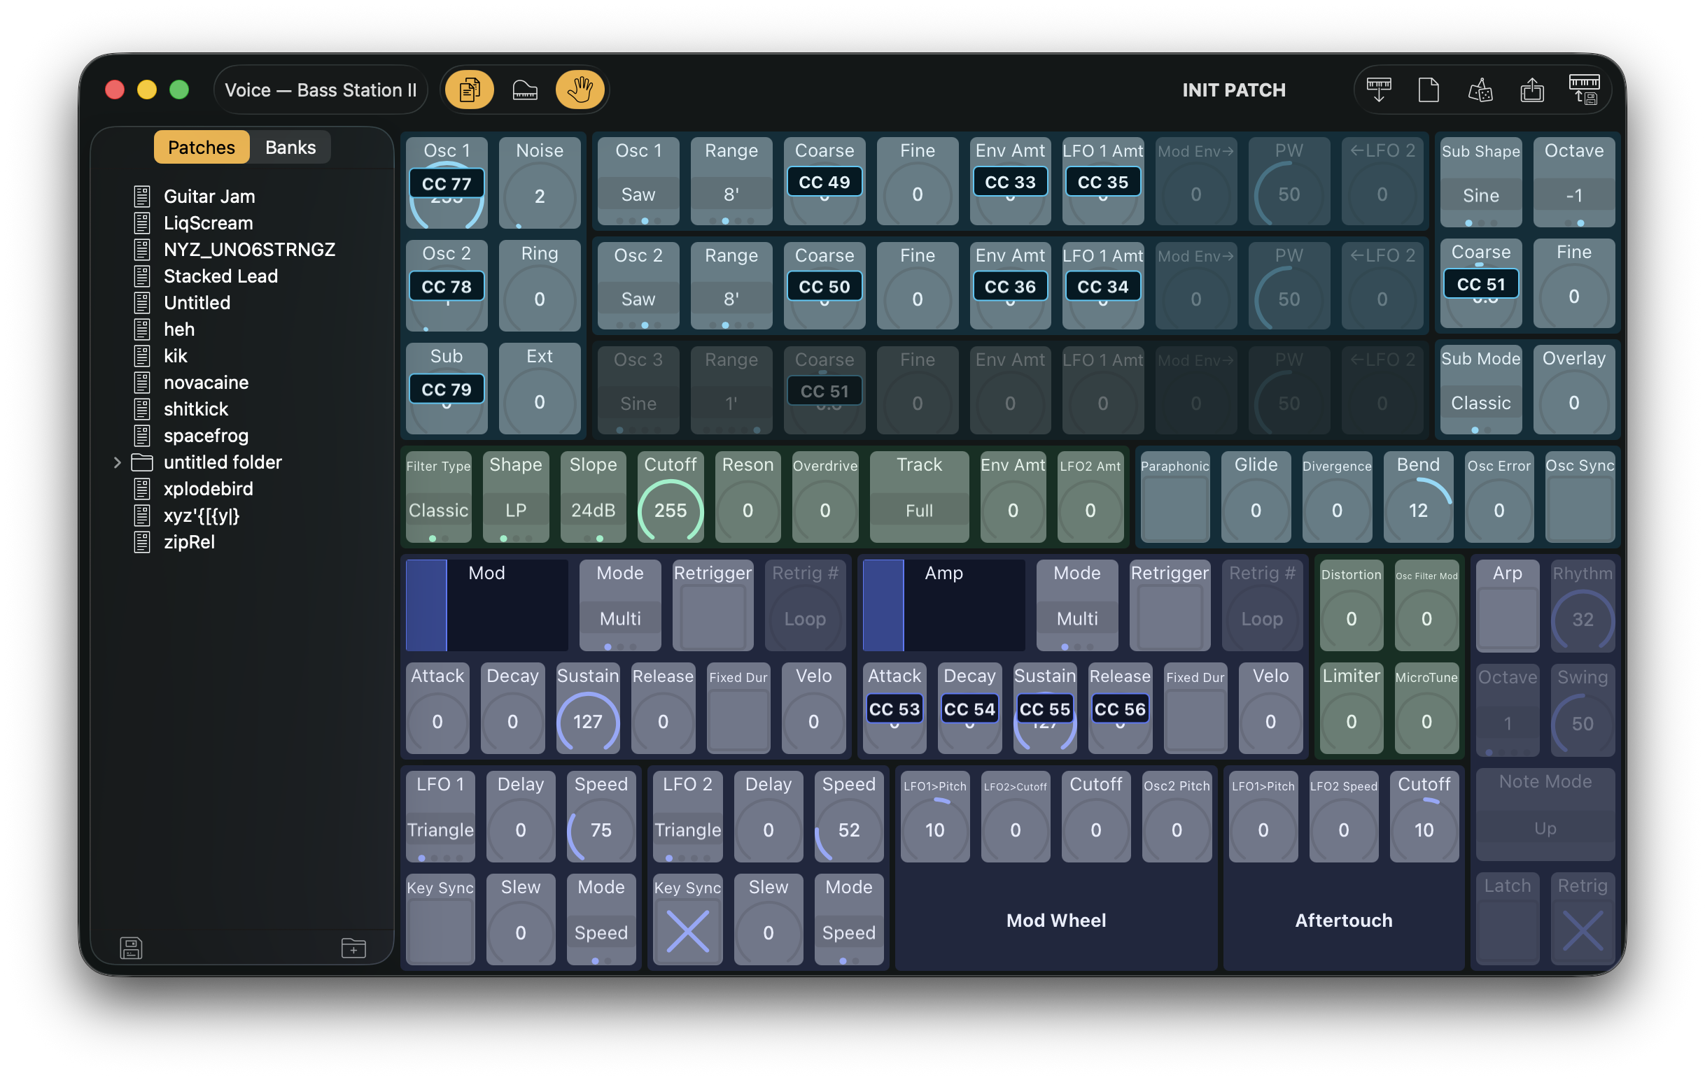Click the Distortion knob

click(1351, 618)
